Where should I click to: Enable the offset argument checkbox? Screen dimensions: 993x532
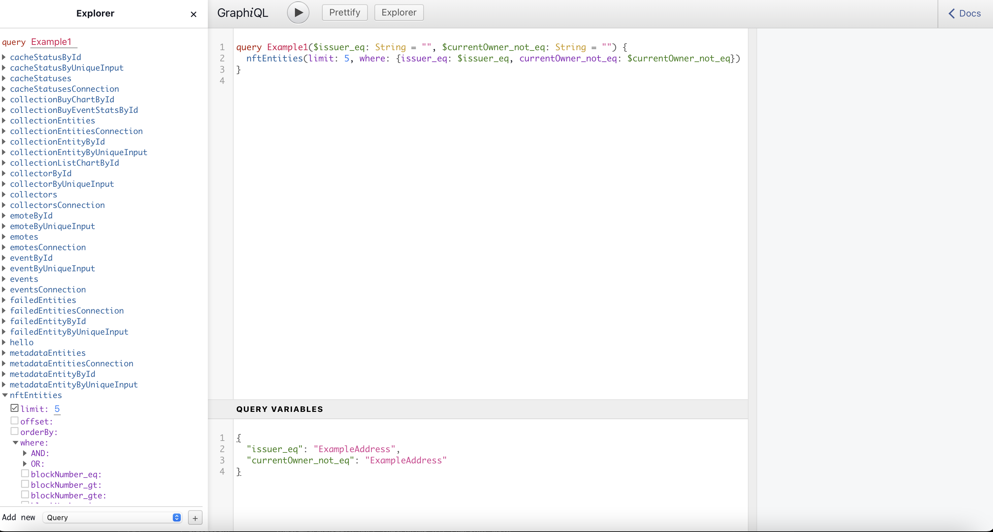click(15, 420)
